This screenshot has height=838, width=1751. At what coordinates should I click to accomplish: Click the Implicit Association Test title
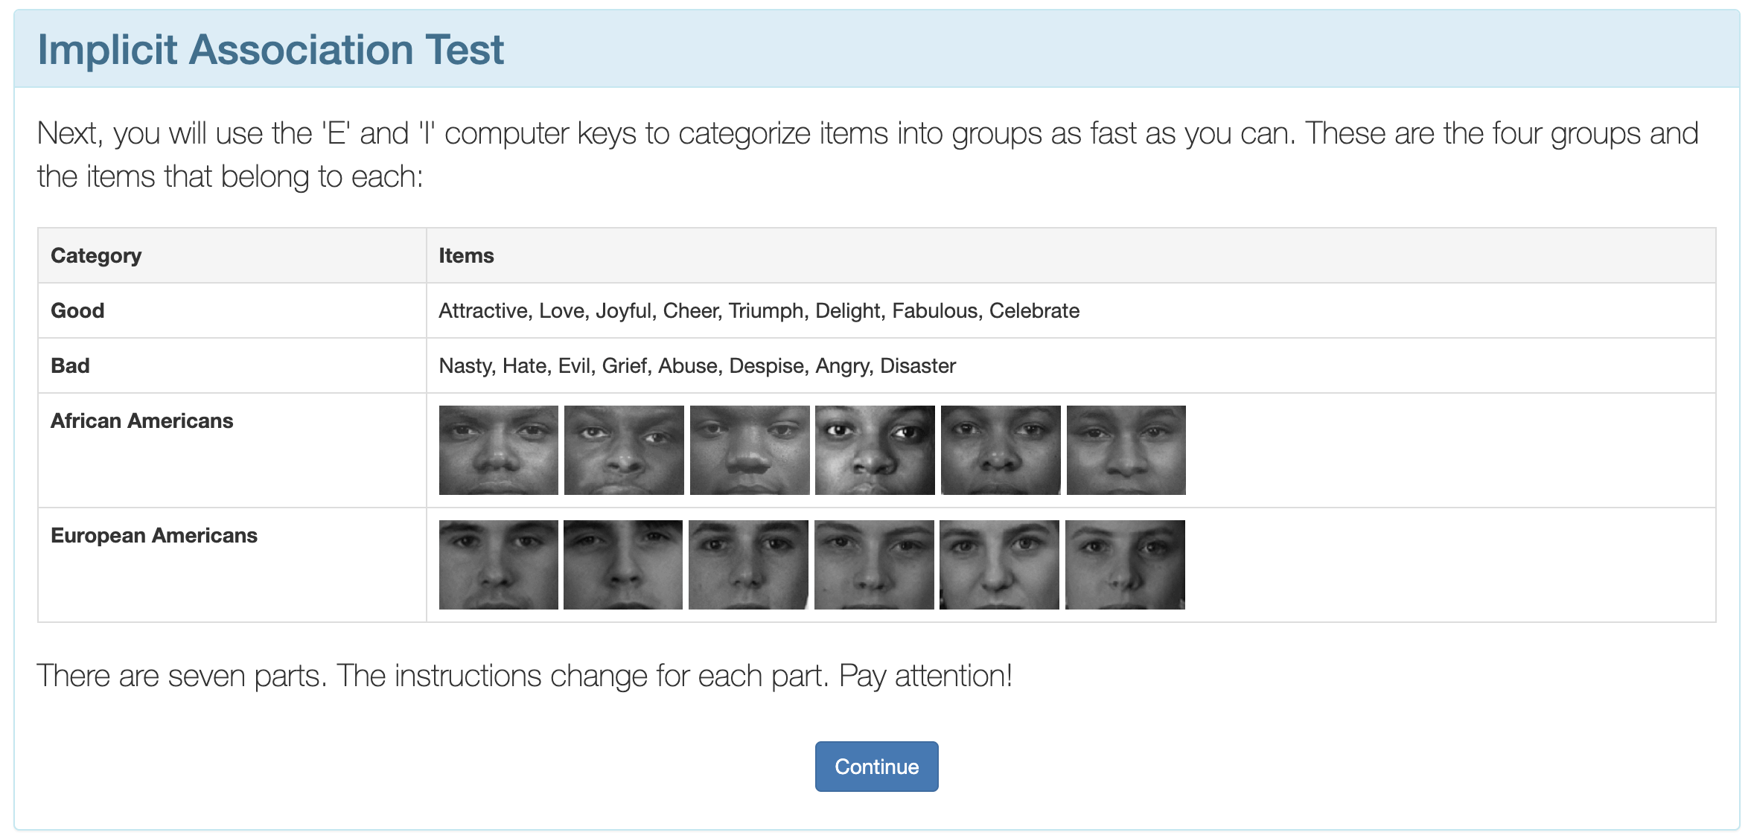271,49
